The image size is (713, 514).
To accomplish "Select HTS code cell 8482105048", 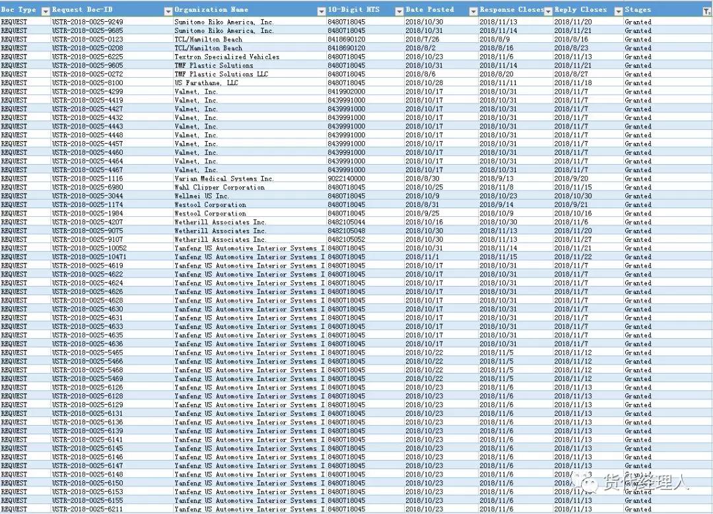I will pyautogui.click(x=365, y=231).
